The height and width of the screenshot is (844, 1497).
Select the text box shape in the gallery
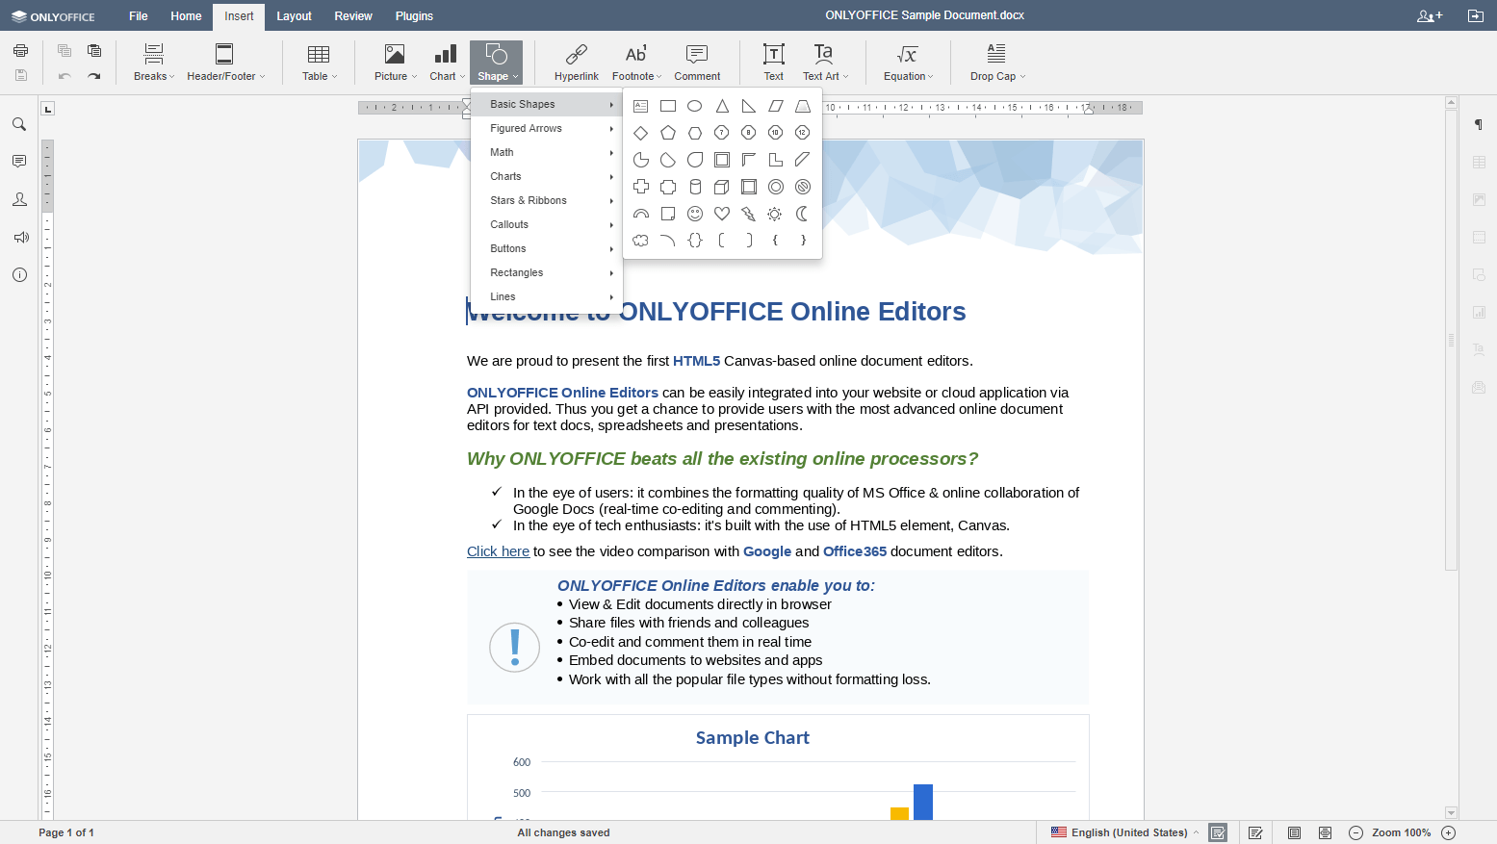[641, 106]
